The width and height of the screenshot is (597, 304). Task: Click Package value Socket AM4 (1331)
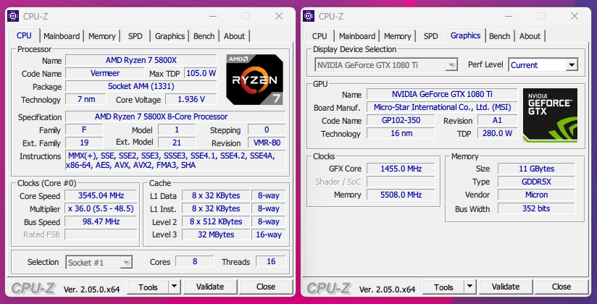[141, 86]
